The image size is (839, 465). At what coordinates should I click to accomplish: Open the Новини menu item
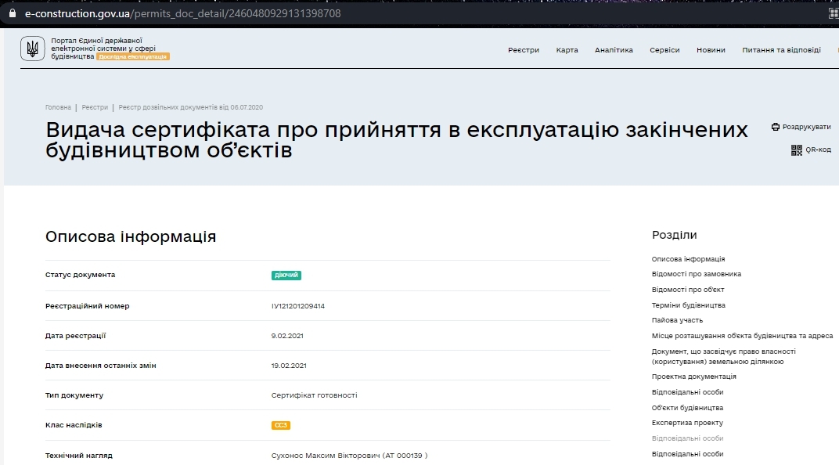click(711, 50)
